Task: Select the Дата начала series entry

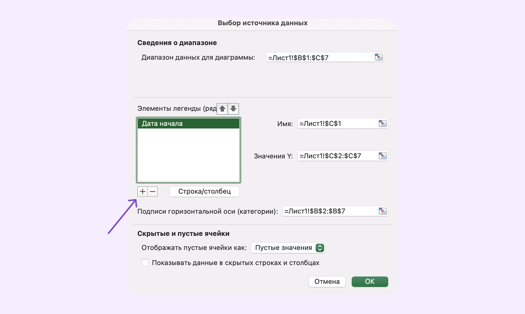Action: 188,124
